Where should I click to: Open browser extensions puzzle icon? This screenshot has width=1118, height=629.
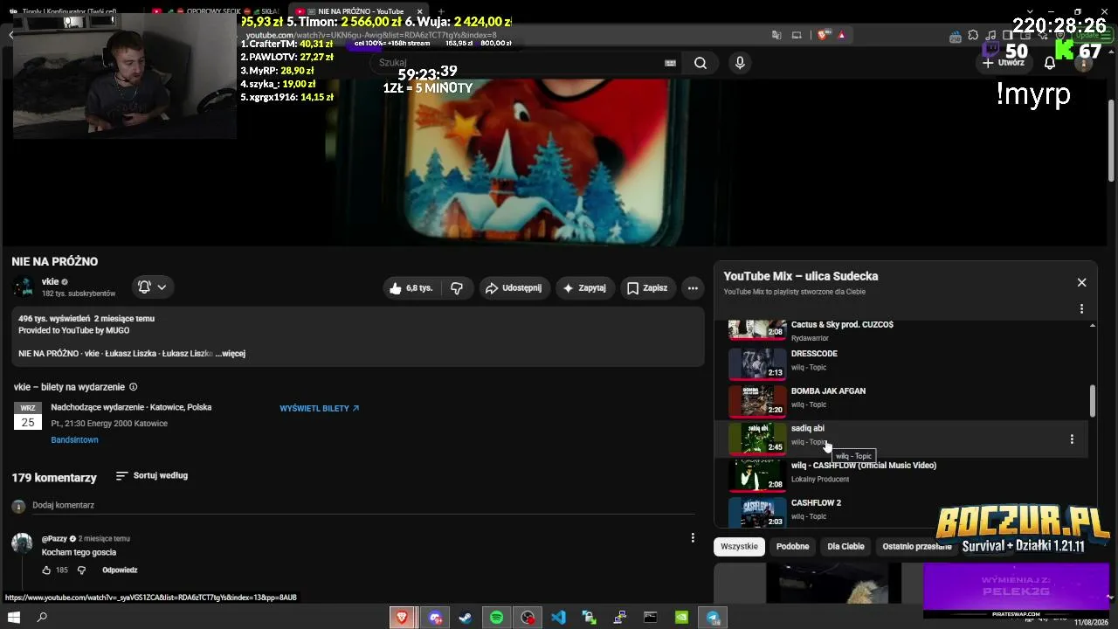click(973, 36)
